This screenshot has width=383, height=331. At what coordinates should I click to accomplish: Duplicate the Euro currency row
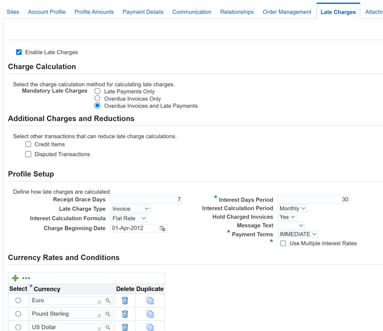coord(150,300)
